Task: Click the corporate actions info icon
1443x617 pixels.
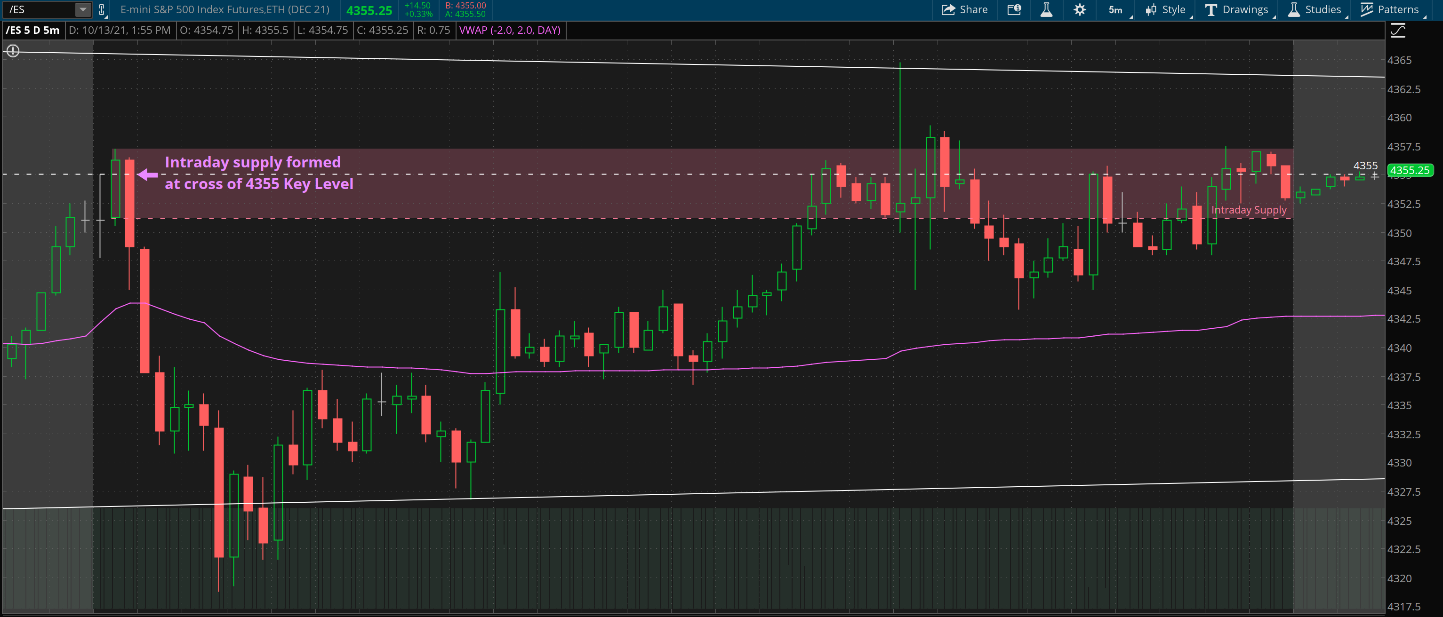Action: pos(1014,9)
